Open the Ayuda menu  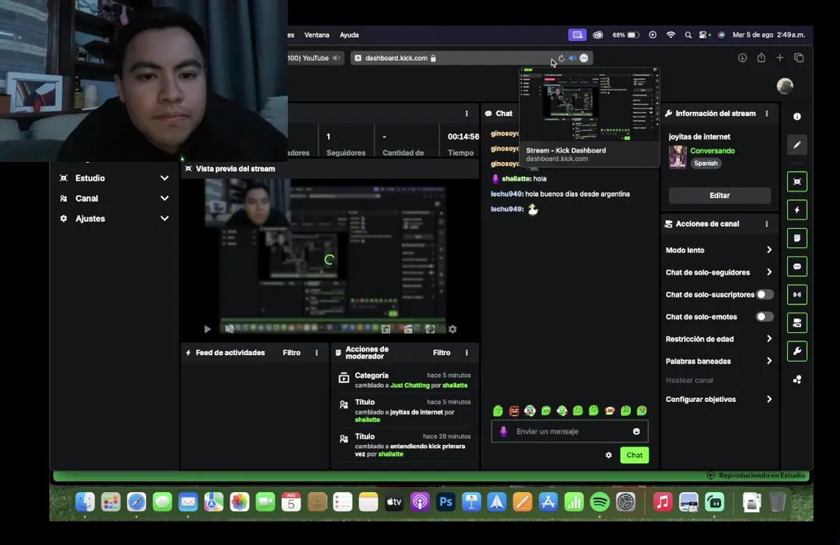[x=349, y=35]
